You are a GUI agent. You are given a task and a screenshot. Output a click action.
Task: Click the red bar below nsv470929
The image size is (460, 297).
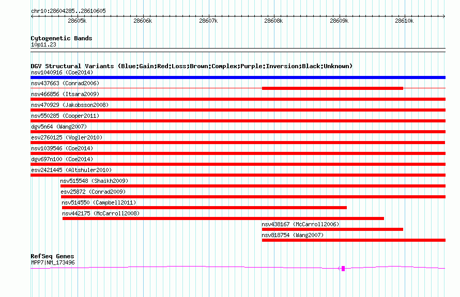click(238, 110)
